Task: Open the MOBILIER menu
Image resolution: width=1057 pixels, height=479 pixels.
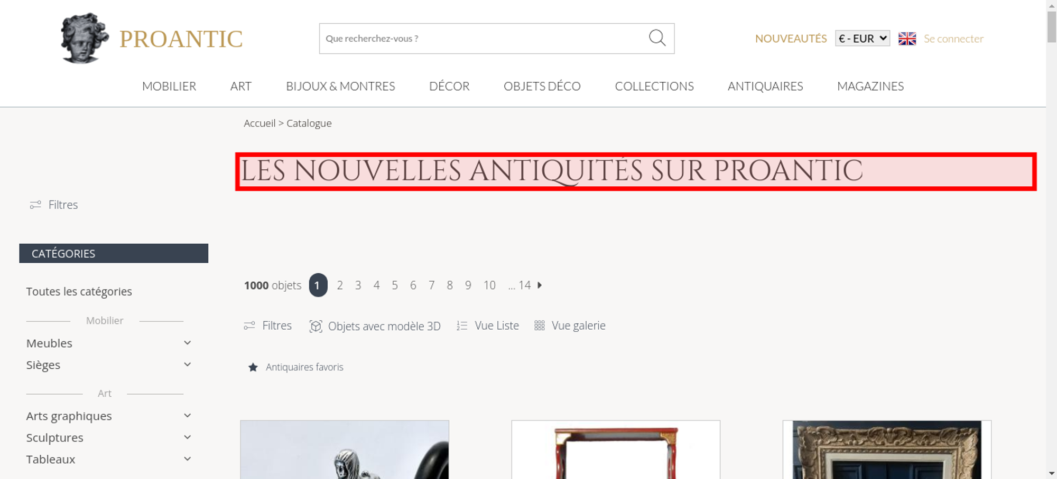Action: [169, 86]
